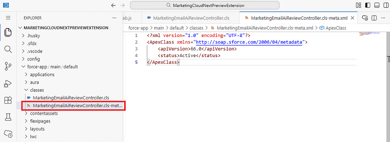Click the MarketingCloudNextPreviewExtension search box
390x142 pixels.
point(205,5)
